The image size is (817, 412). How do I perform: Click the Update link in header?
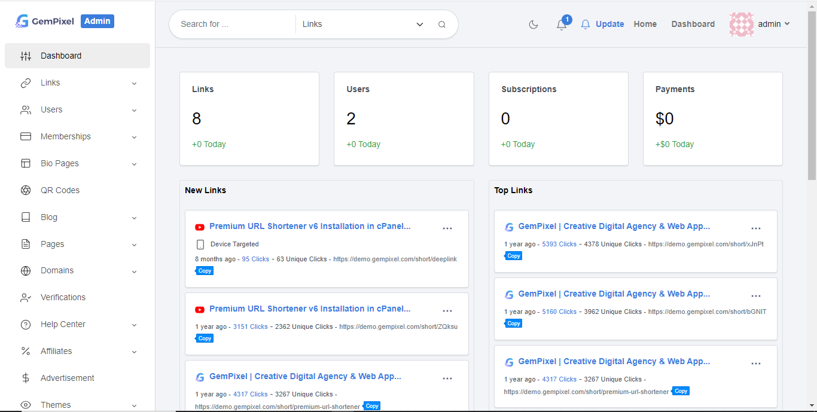pos(609,24)
